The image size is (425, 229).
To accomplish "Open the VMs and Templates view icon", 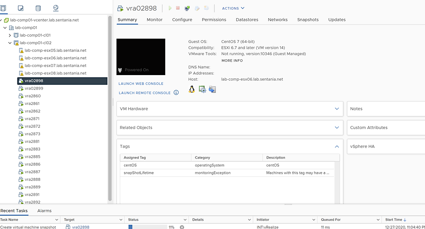I will (20, 8).
